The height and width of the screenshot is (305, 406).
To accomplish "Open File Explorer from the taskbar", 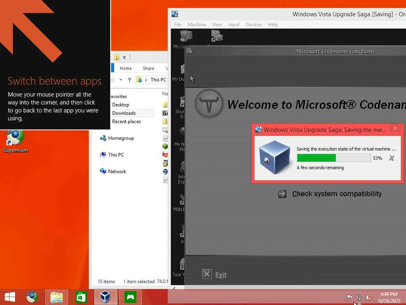I will (x=57, y=297).
